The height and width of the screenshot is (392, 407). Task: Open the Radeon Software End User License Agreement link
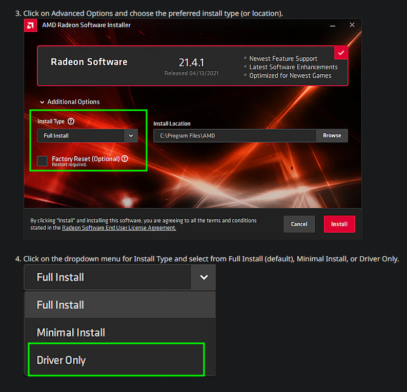click(119, 228)
